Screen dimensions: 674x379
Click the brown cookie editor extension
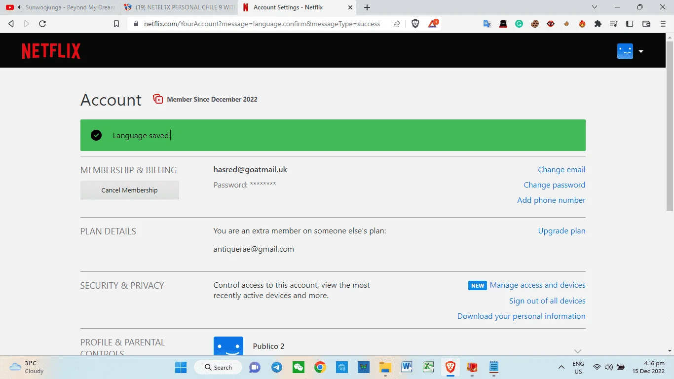pos(535,24)
